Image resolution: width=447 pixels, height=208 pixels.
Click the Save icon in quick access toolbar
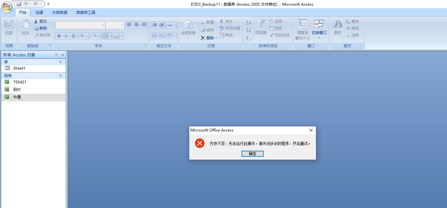click(19, 4)
